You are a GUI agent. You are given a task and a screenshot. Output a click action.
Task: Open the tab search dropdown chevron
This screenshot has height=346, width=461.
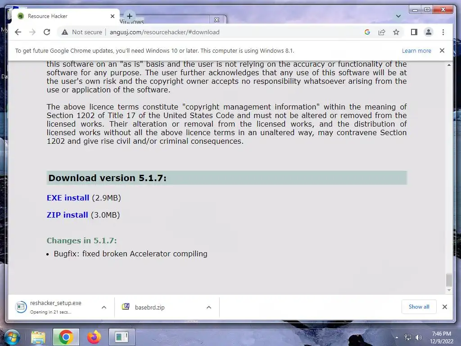(x=398, y=16)
